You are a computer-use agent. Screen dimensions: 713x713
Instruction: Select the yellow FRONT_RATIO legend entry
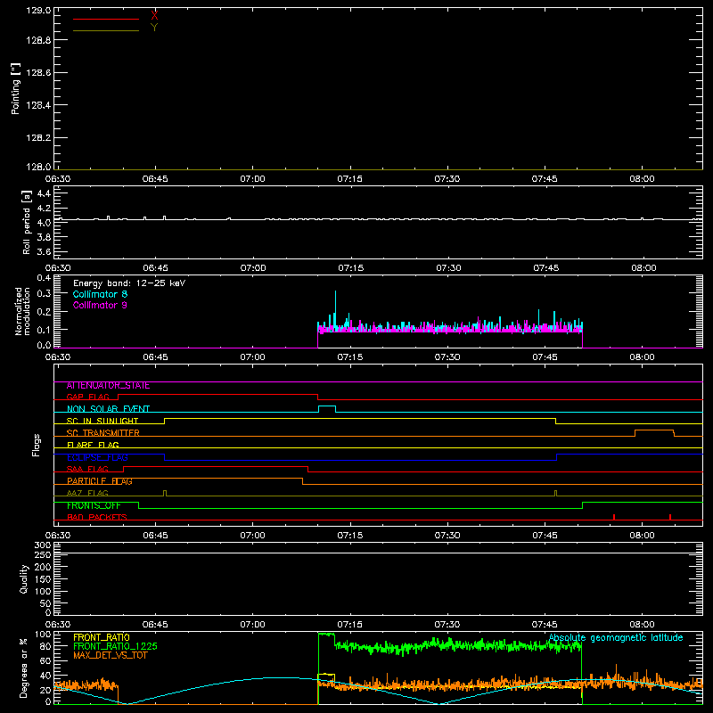102,637
